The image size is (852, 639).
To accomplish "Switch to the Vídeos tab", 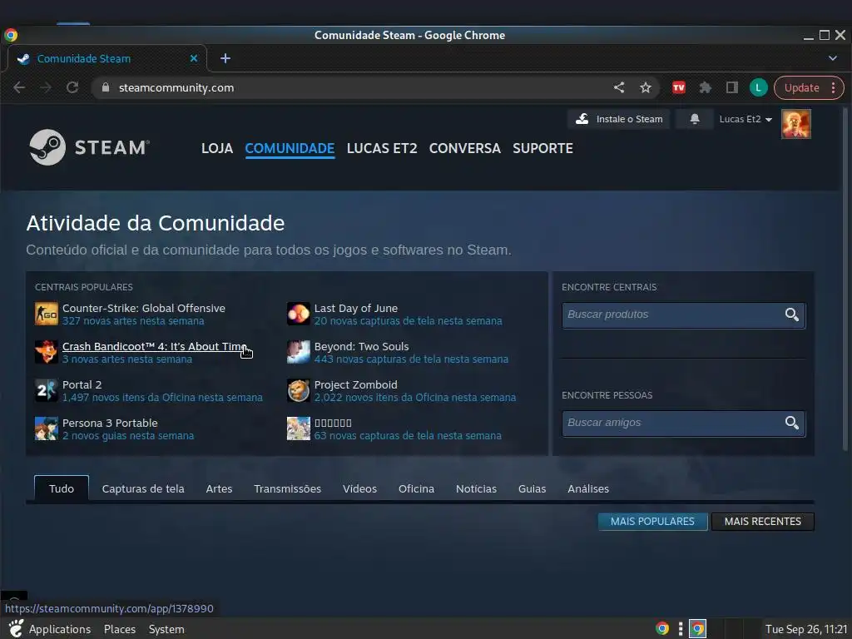I will pos(359,488).
